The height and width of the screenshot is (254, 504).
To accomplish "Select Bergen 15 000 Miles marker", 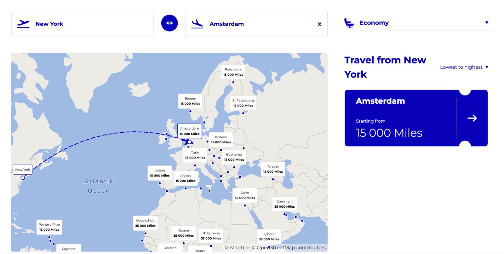I will tap(190, 101).
